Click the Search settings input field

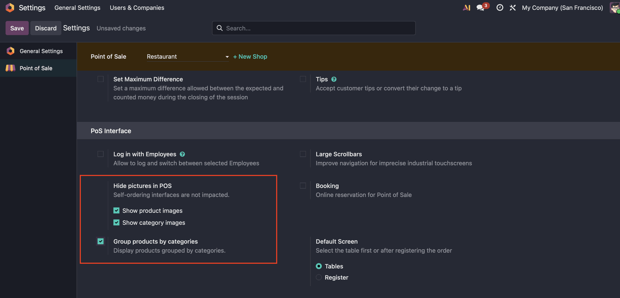pos(318,28)
